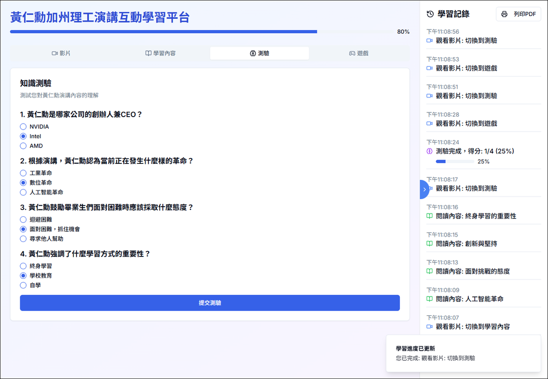The height and width of the screenshot is (379, 548).
Task: Click the gamepad icon in the 遊戲 tab
Action: pos(352,53)
